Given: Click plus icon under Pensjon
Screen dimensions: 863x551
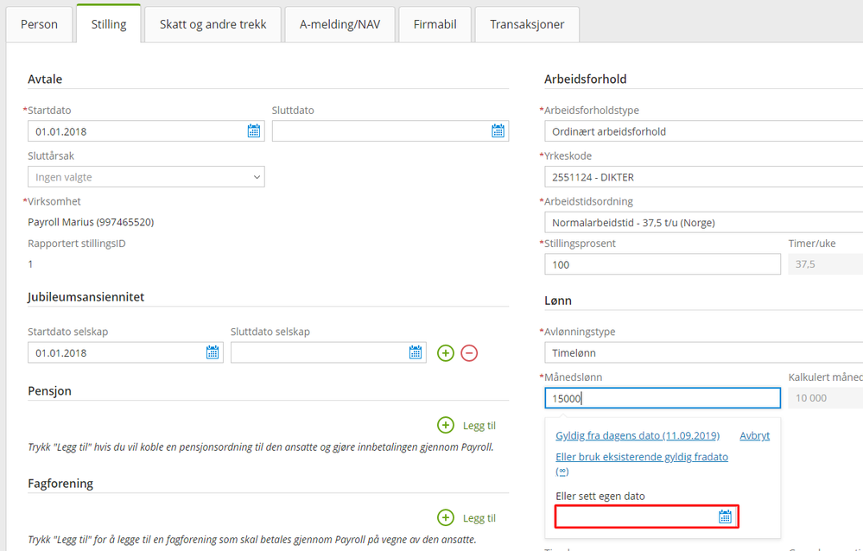Looking at the screenshot, I should [445, 425].
